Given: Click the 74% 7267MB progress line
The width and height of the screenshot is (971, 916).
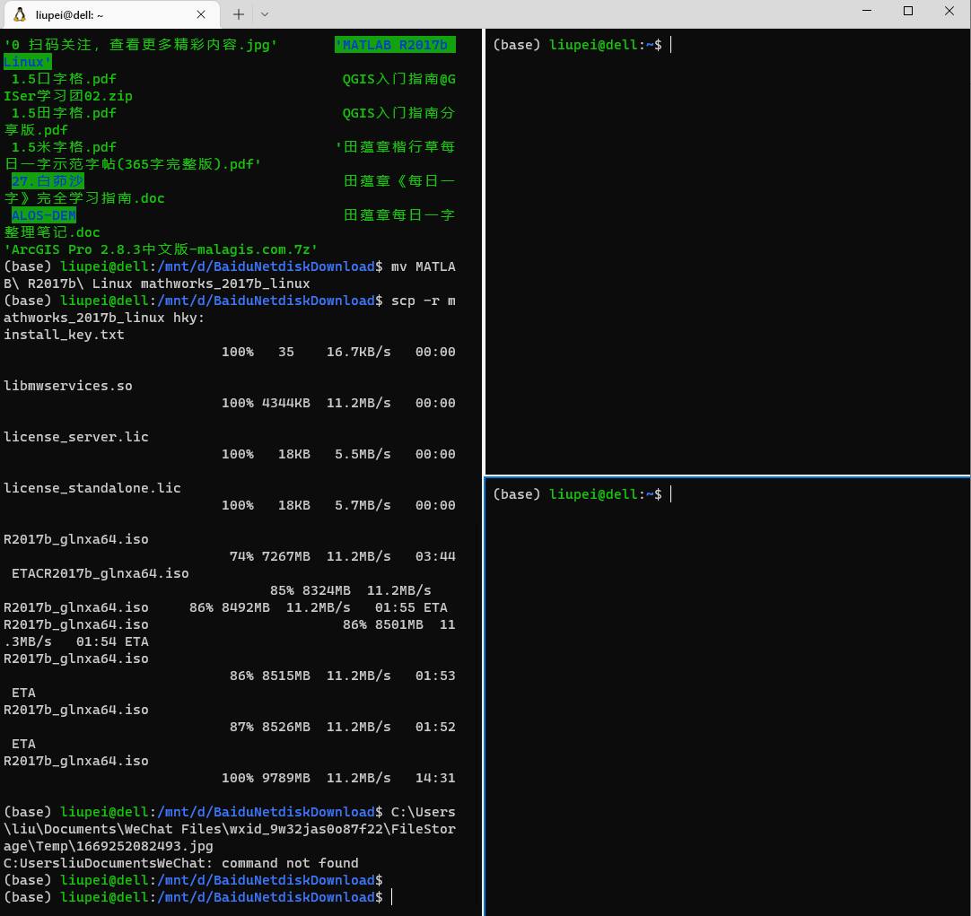Looking at the screenshot, I should pyautogui.click(x=343, y=556).
